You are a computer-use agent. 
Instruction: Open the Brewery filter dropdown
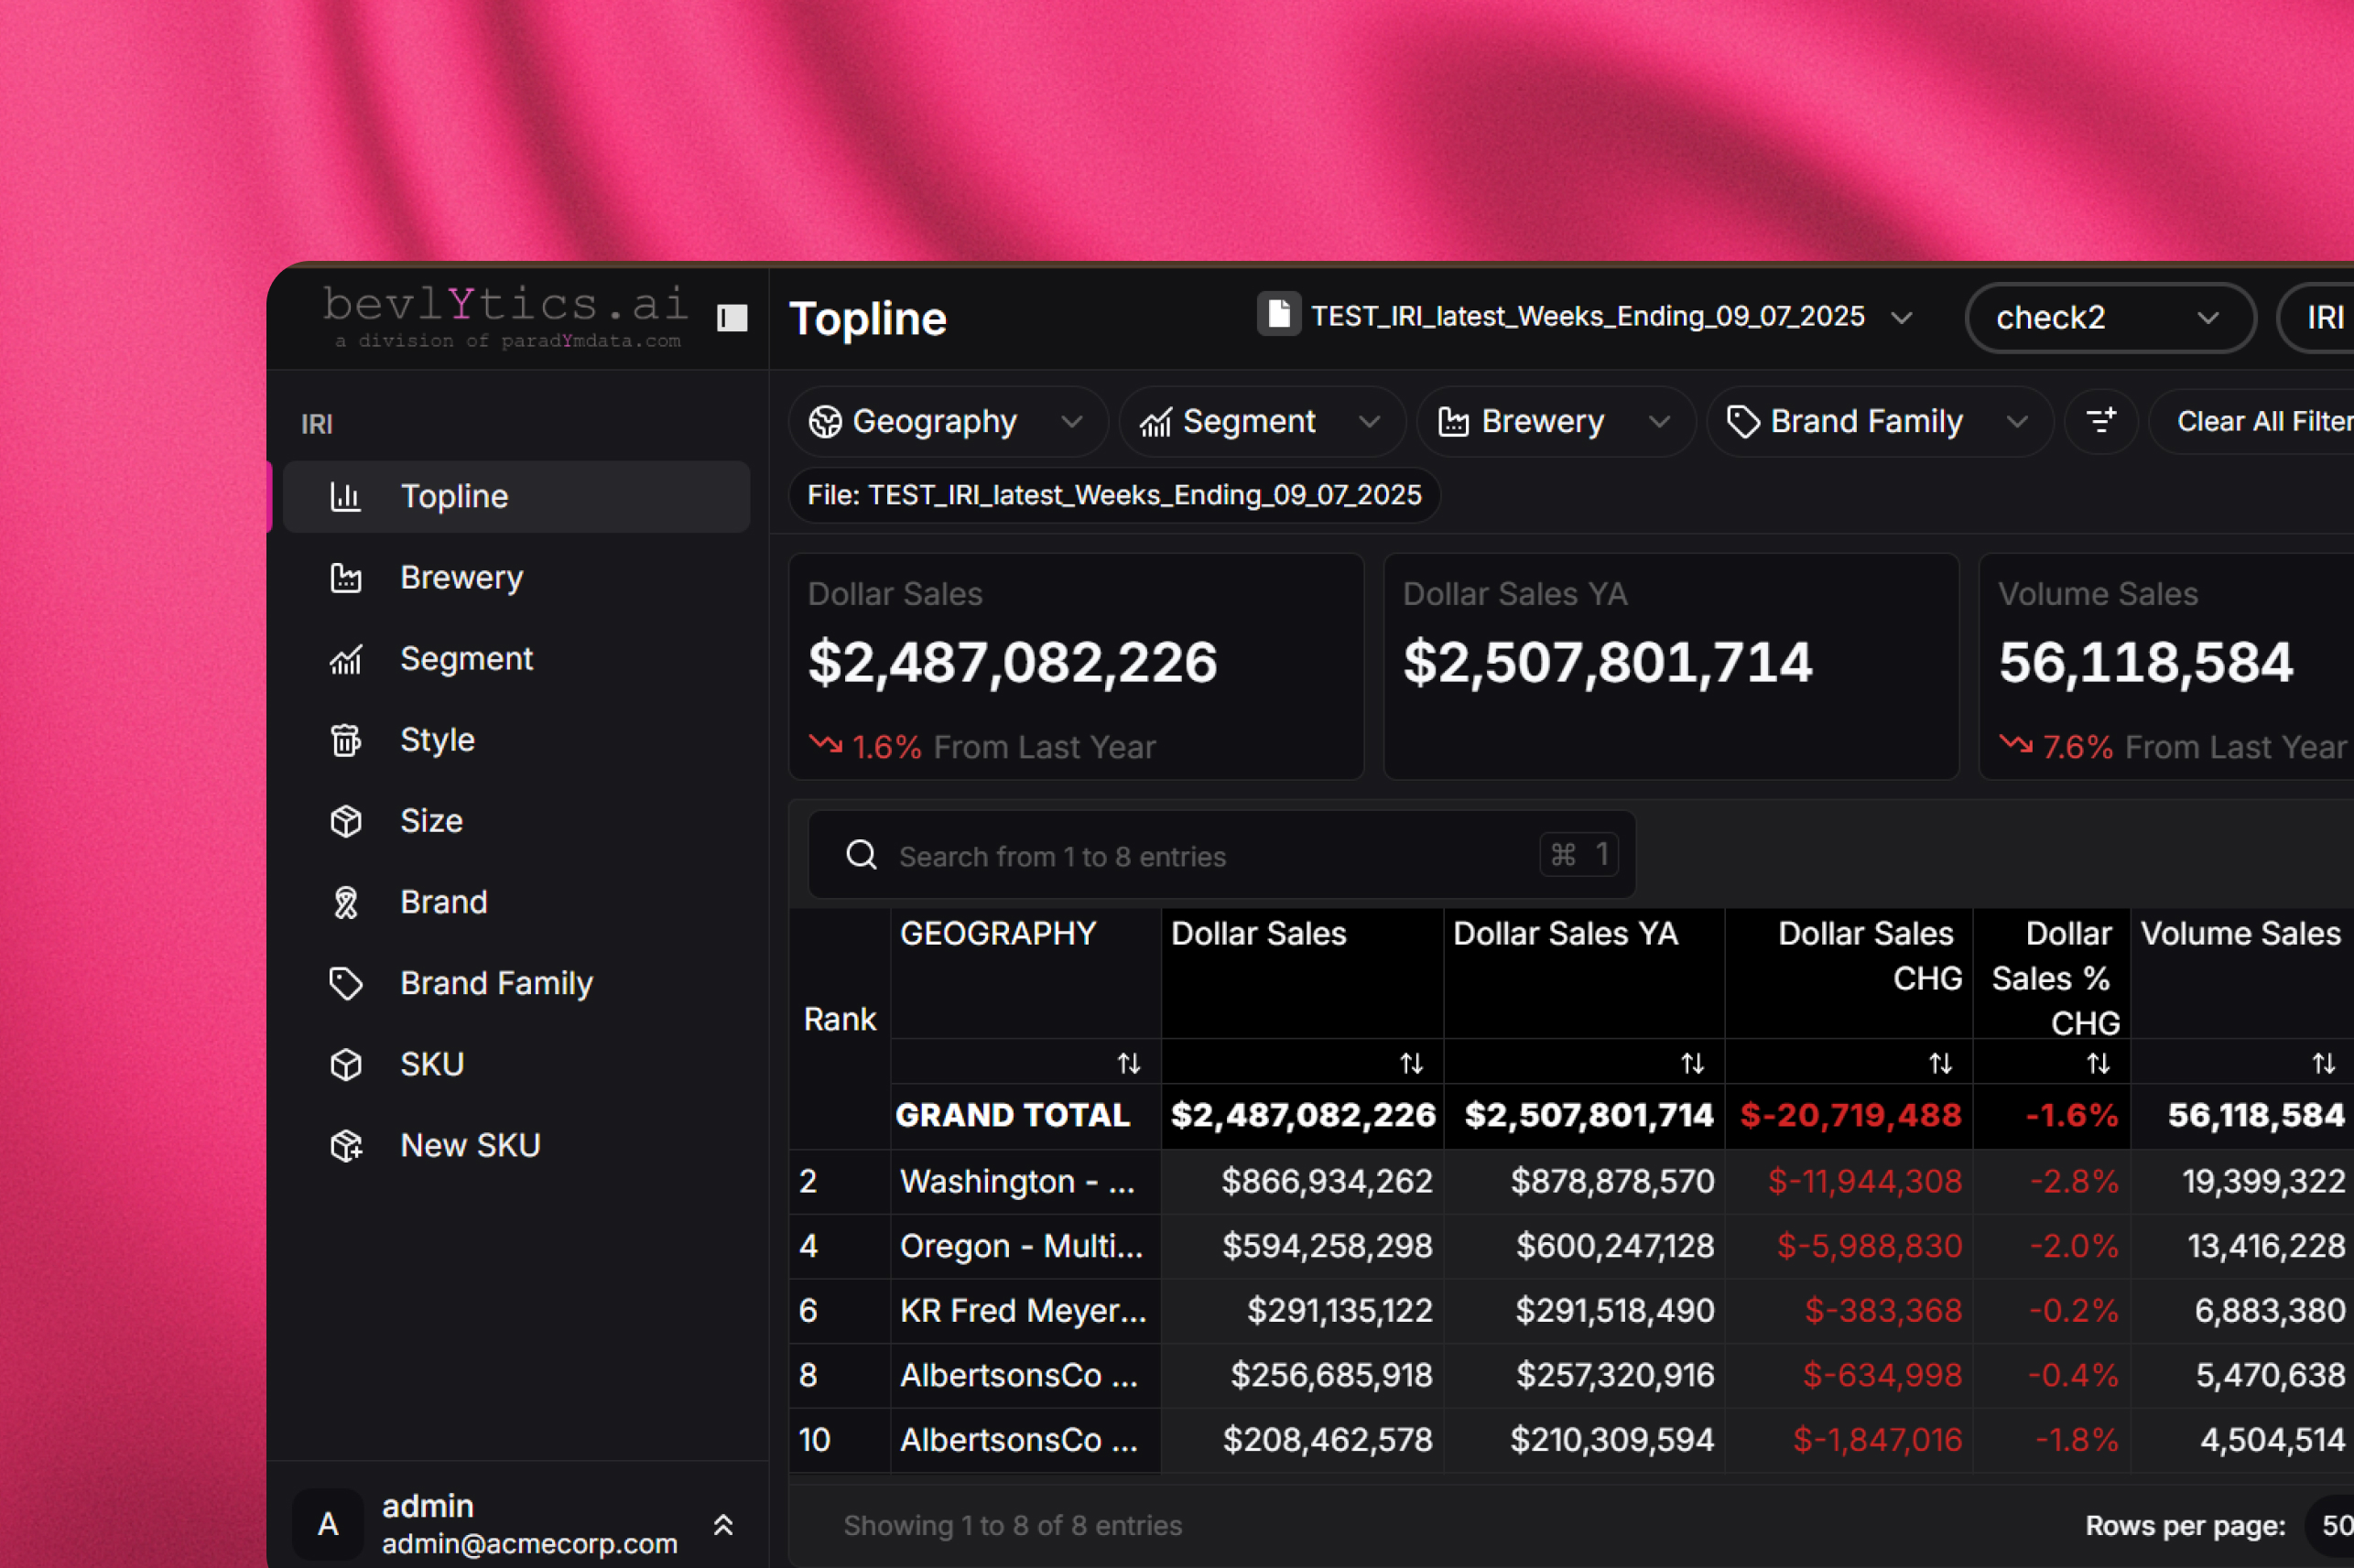point(1554,421)
